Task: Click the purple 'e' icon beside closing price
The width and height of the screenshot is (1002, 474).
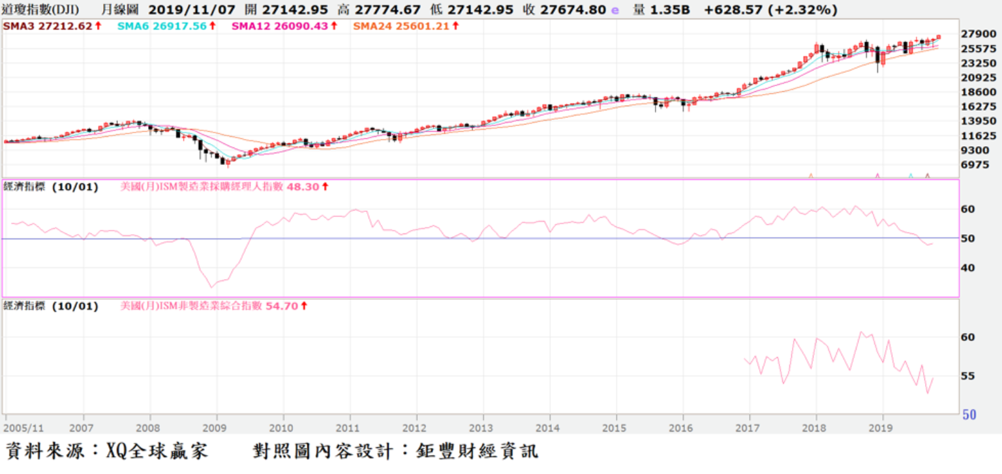Action: 615,10
